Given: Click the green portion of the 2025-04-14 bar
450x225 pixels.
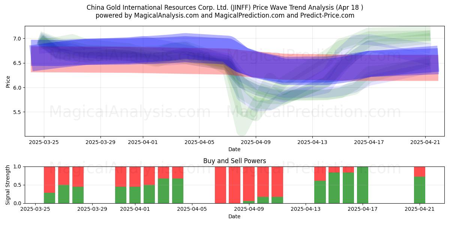Looking at the screenshot, I should (x=320, y=192).
